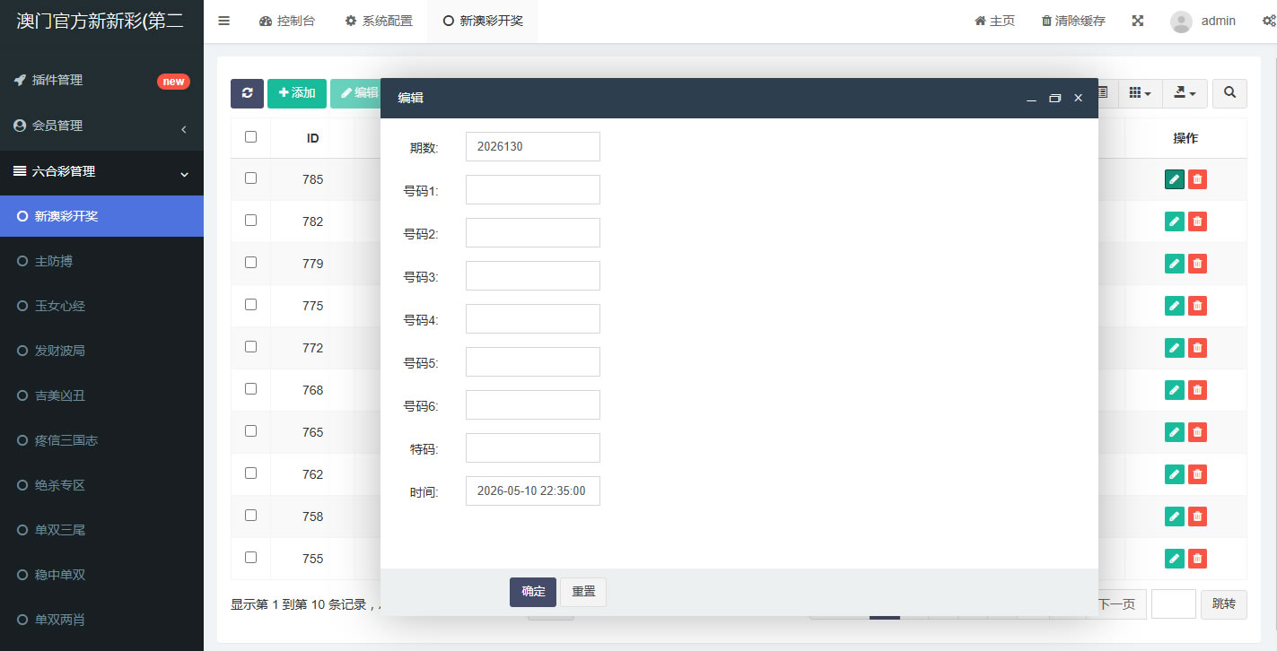This screenshot has width=1277, height=651.
Task: Click the green edit pencil for row 768
Action: tap(1175, 390)
